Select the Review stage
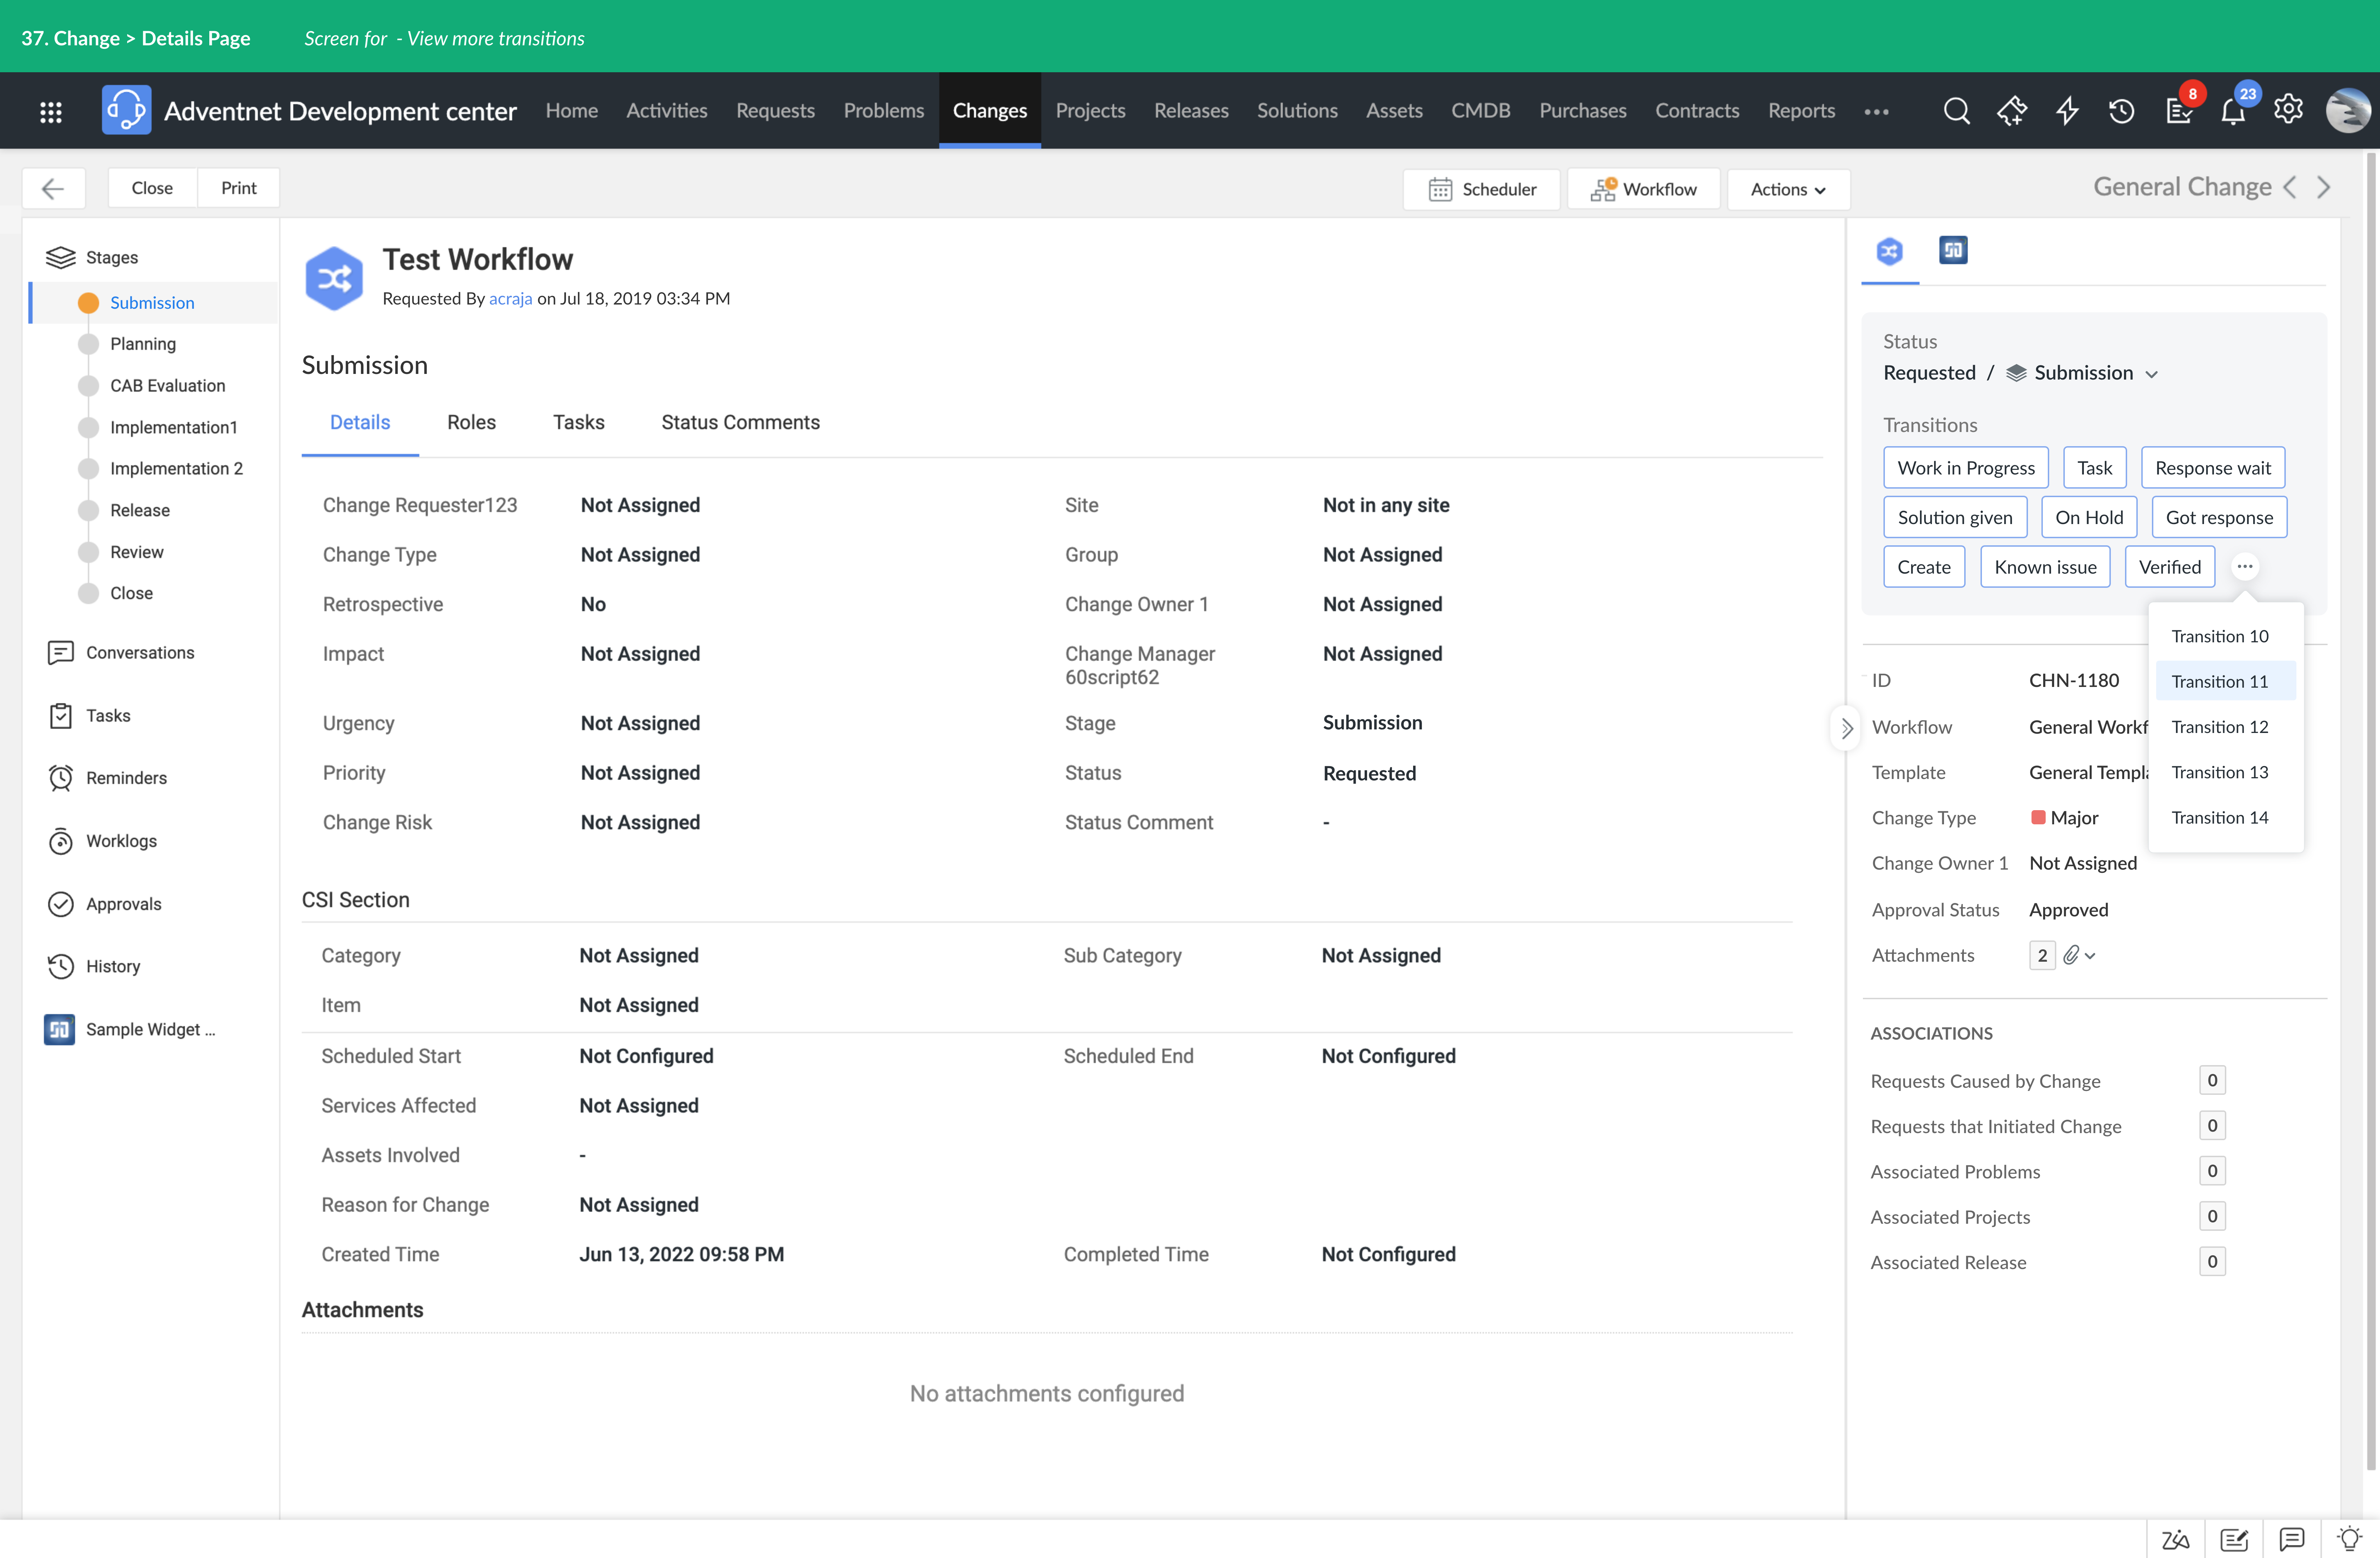 pyautogui.click(x=137, y=552)
